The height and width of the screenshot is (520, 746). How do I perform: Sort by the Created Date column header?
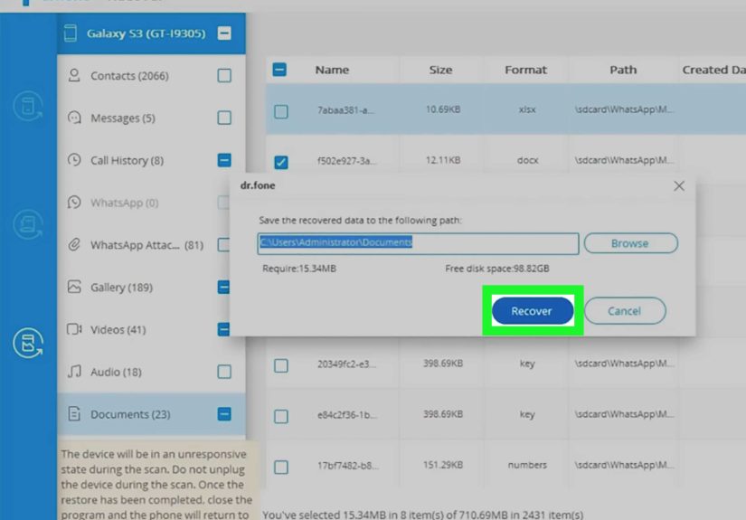713,70
